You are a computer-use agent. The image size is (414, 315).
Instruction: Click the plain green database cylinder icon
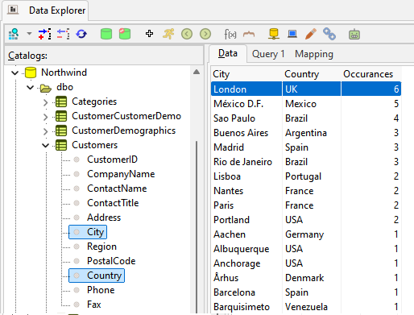coord(106,34)
